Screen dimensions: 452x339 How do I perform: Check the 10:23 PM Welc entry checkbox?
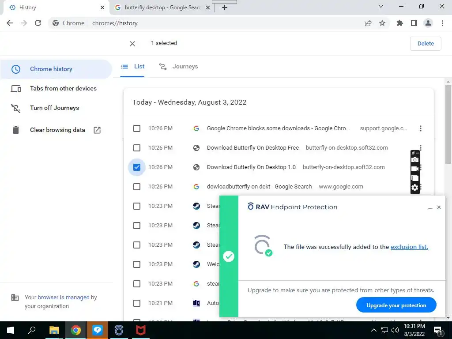coord(137,264)
